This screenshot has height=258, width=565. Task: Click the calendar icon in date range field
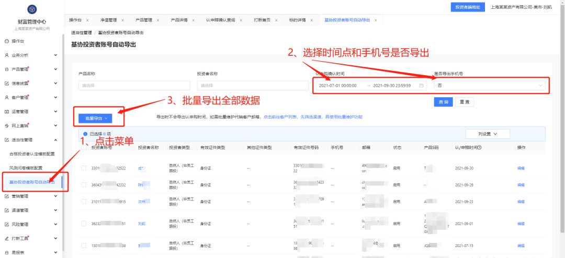(x=421, y=86)
